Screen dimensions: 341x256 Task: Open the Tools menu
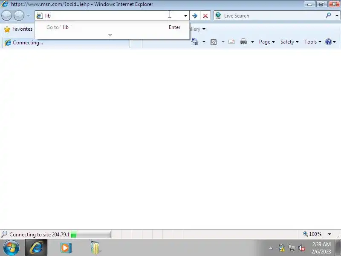pyautogui.click(x=313, y=42)
